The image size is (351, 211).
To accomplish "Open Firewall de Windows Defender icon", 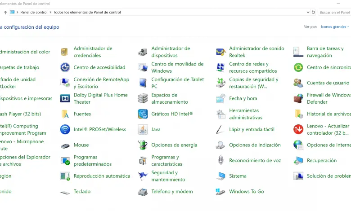I will point(298,98).
